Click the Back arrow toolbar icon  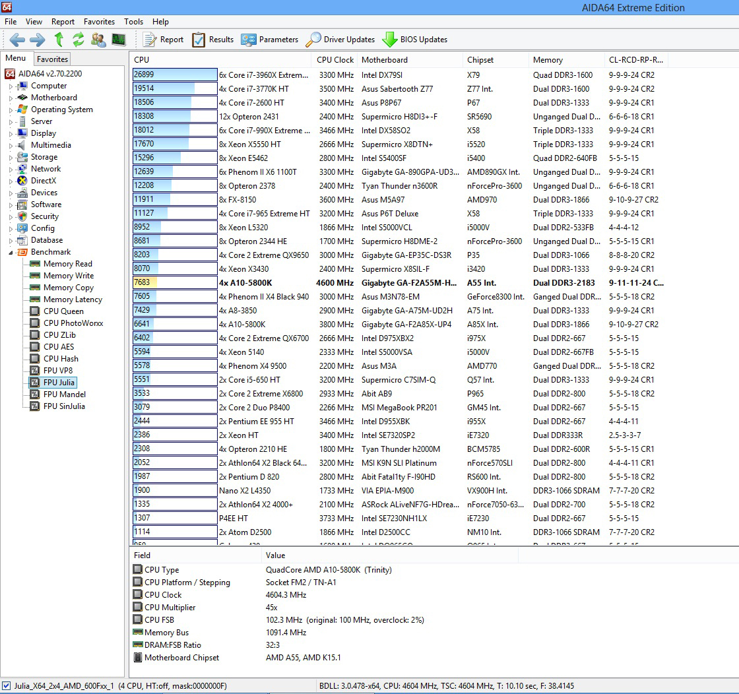17,40
